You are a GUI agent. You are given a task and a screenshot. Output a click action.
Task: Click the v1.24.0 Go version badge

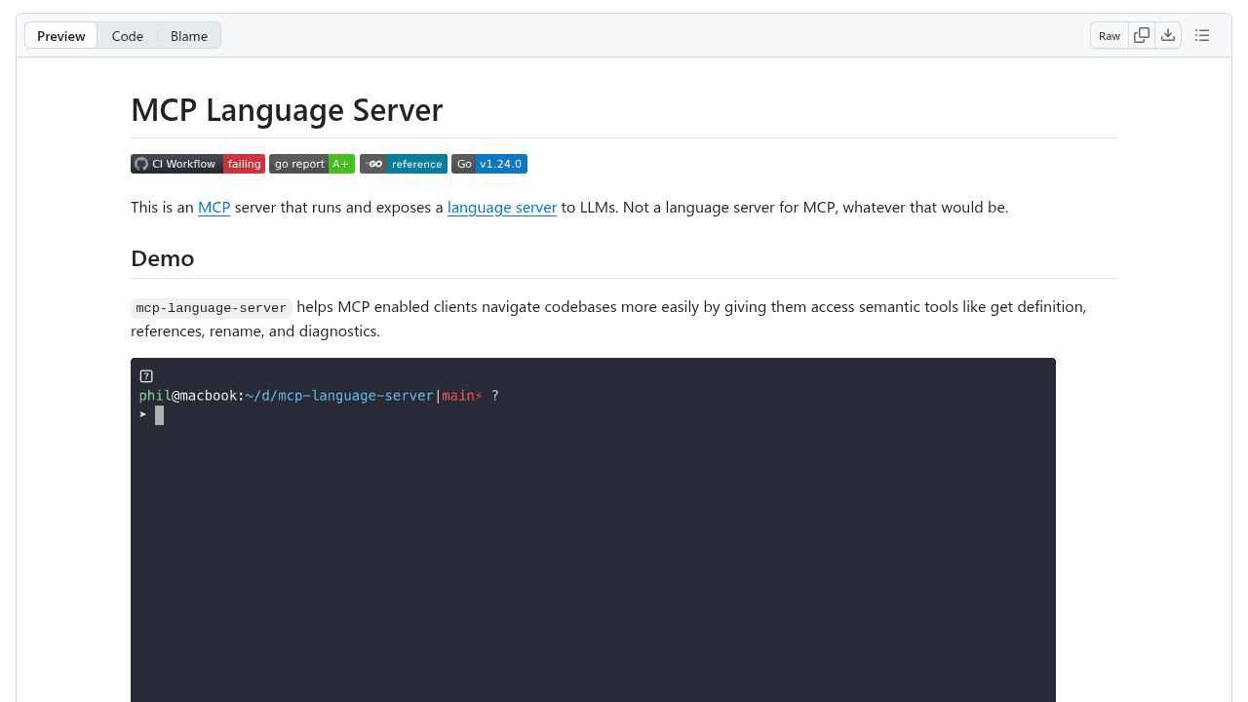click(x=500, y=164)
